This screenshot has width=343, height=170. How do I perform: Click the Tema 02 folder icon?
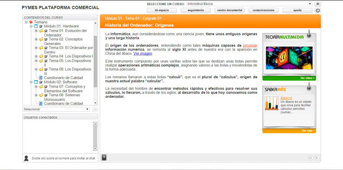41,39
